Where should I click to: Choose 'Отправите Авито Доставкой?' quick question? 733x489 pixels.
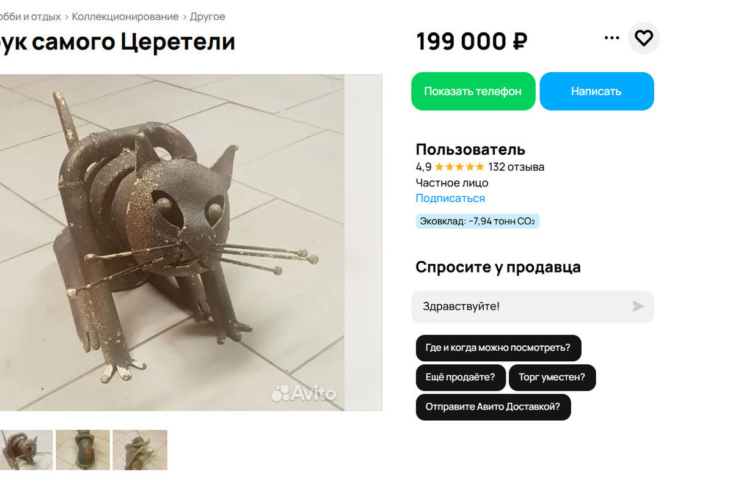pos(493,406)
